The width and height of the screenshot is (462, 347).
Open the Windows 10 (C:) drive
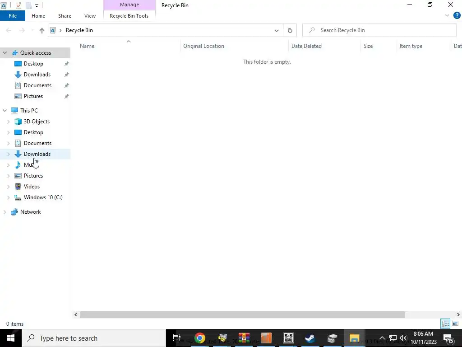click(x=43, y=197)
